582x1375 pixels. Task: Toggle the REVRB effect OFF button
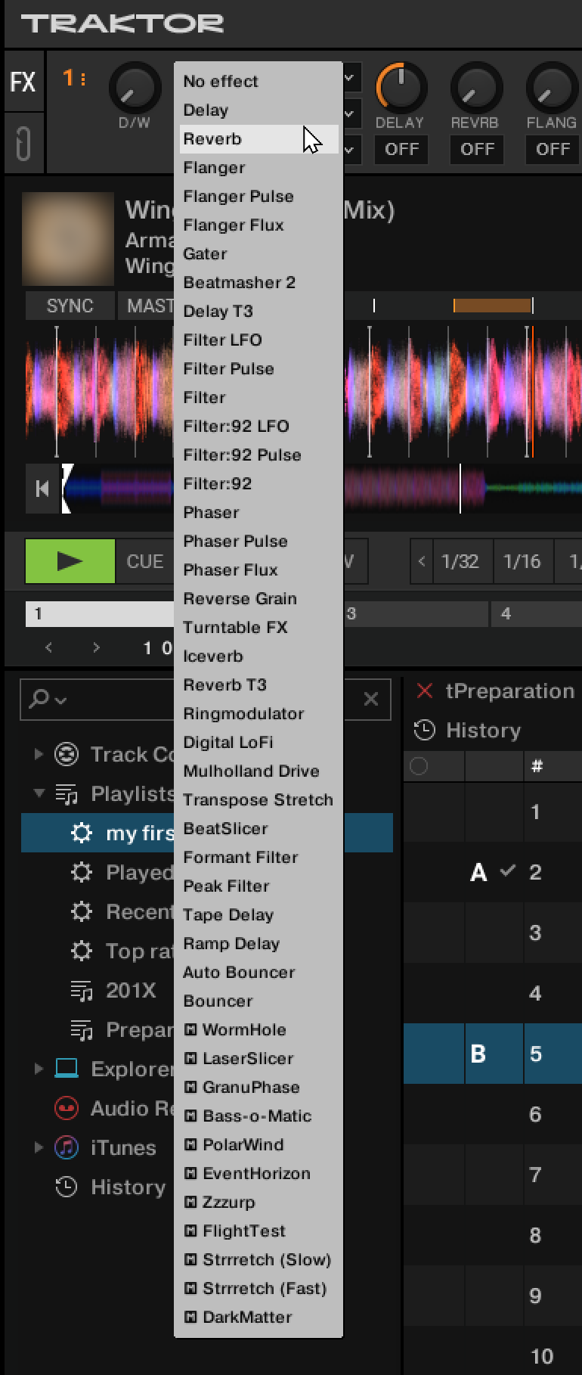(x=477, y=149)
